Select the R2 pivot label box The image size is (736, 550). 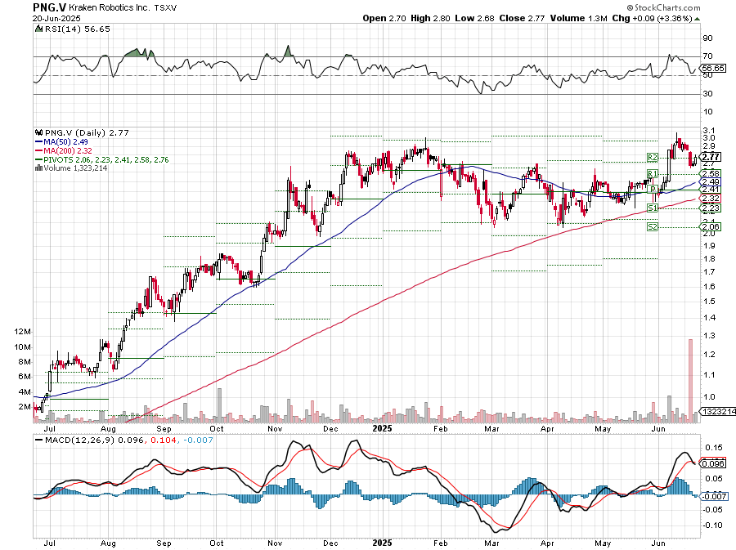click(652, 157)
